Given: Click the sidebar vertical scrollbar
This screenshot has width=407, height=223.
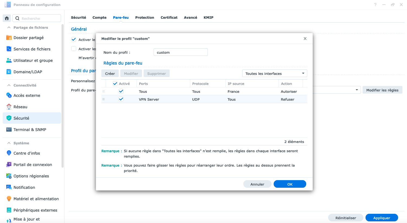Looking at the screenshot, I should (x=63, y=95).
